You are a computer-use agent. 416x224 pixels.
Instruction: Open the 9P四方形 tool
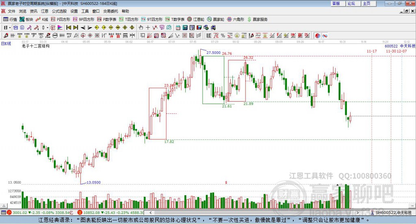[84, 20]
